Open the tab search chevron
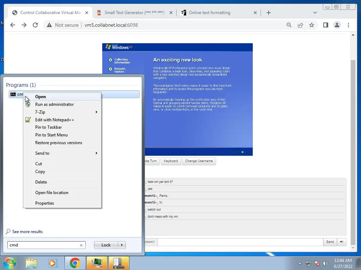361x270 pixels. (x=315, y=13)
